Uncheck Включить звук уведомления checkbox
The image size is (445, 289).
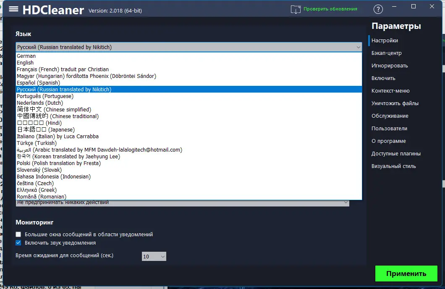[18, 243]
